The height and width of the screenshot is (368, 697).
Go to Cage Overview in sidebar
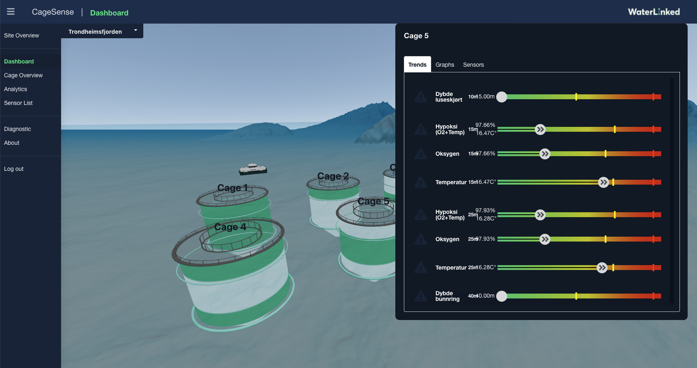[x=23, y=75]
